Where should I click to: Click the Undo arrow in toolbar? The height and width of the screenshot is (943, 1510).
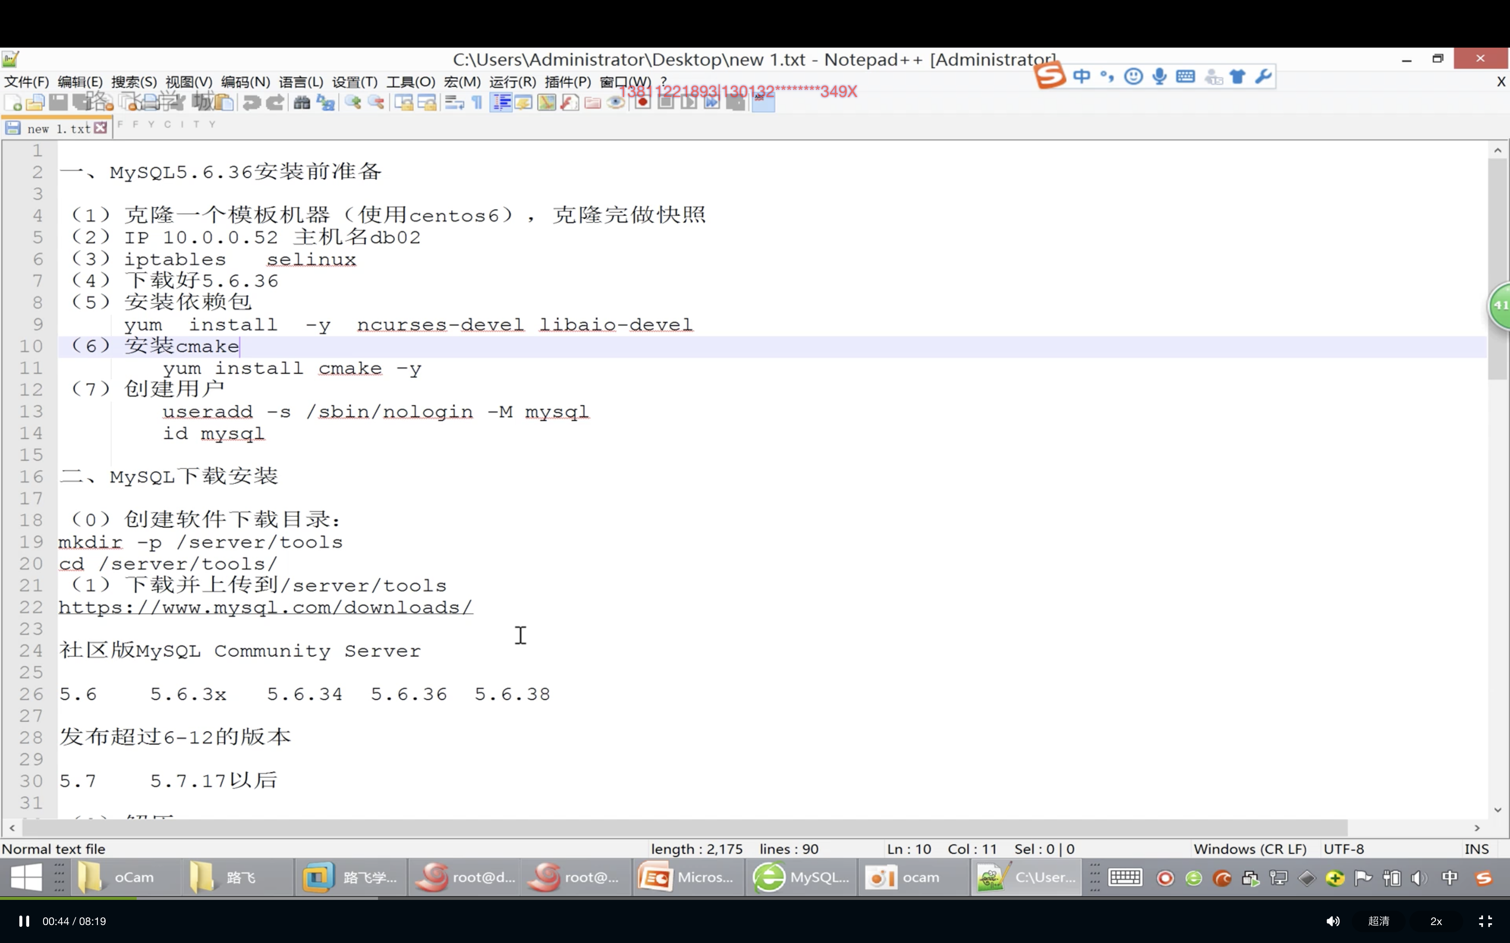point(252,103)
